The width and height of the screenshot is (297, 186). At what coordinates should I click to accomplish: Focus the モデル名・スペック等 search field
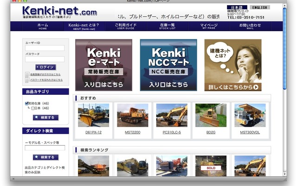45,148
